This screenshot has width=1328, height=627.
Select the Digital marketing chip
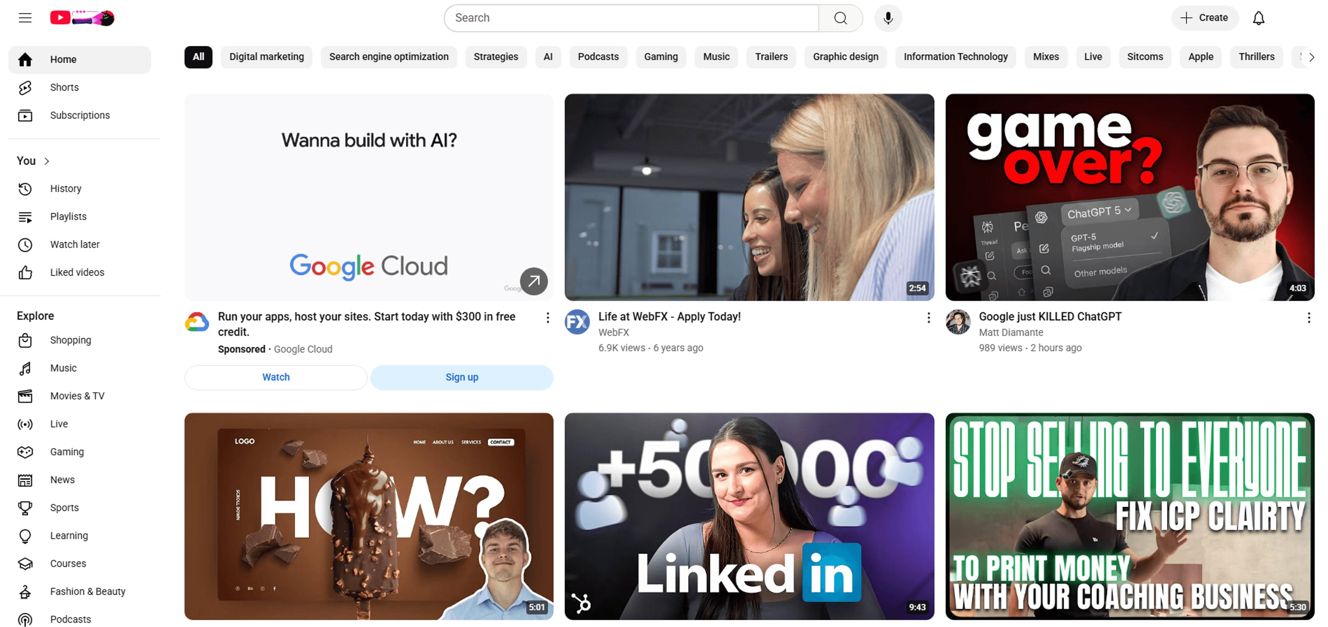[267, 57]
